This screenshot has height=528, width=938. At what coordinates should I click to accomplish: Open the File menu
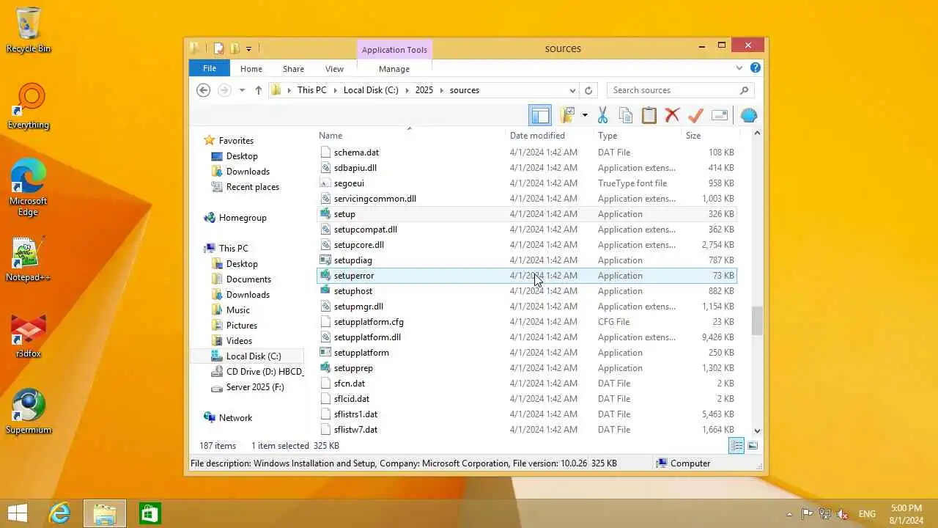point(210,68)
